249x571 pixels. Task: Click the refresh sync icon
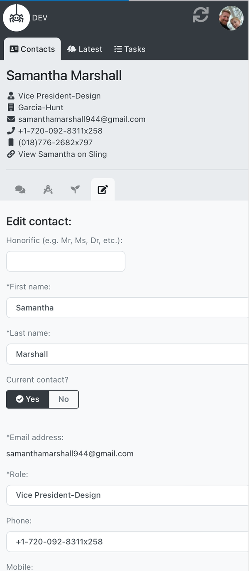(201, 15)
